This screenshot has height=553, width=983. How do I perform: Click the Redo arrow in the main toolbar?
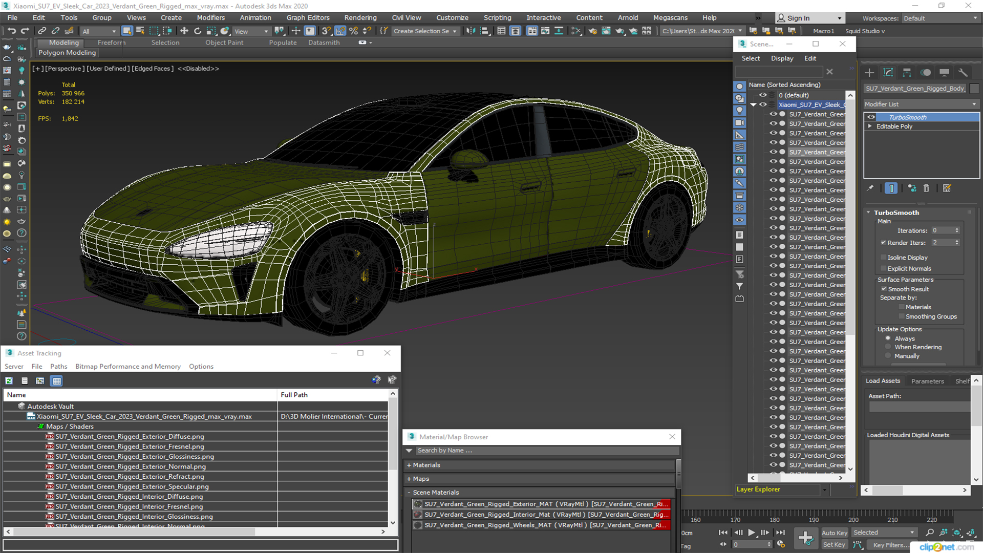click(25, 31)
